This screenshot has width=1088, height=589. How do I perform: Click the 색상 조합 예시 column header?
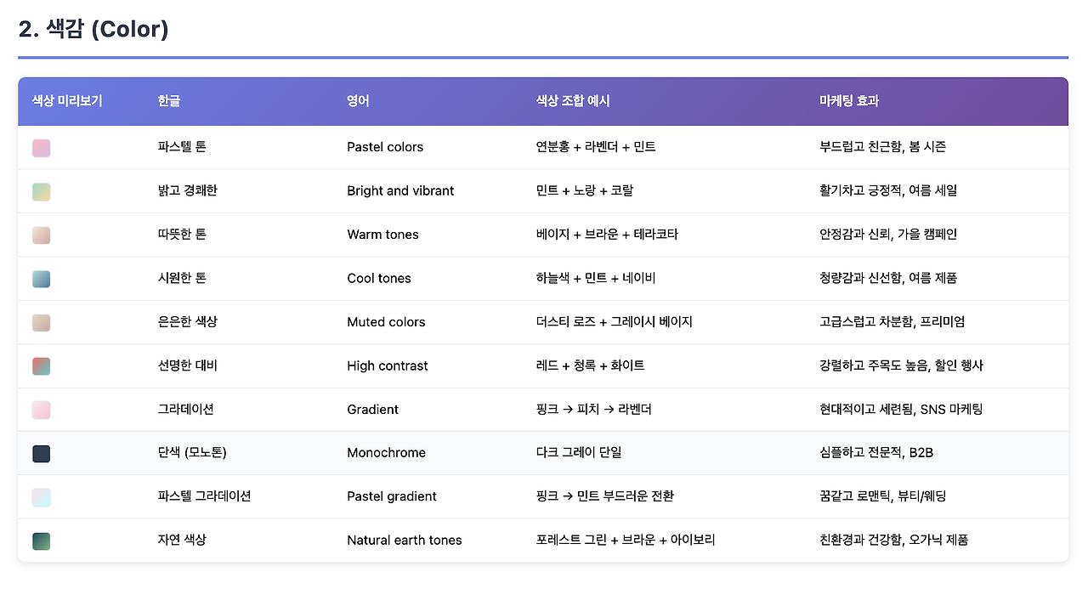pos(573,101)
